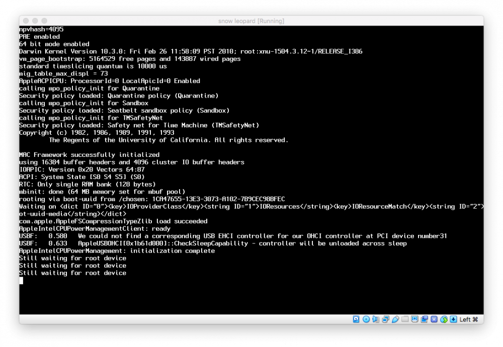Click 'mbinit: done (64 MB memory' line
The width and height of the screenshot is (503, 347).
pos(102,192)
